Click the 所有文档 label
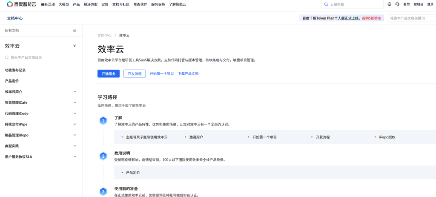The width and height of the screenshot is (436, 197). [x=11, y=31]
